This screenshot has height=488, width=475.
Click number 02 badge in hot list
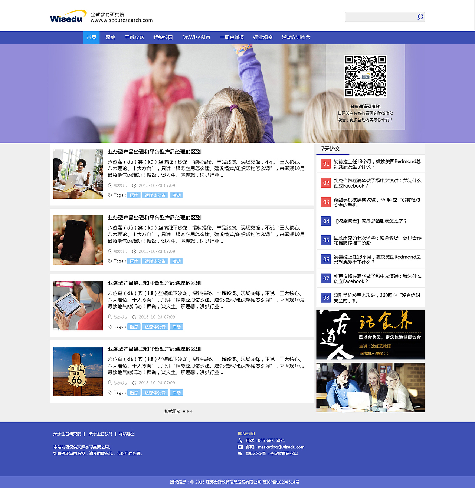coord(326,183)
